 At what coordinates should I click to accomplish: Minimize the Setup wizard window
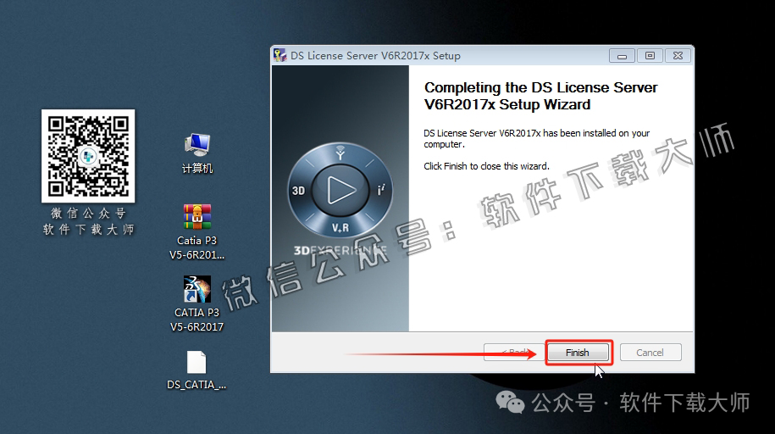(x=623, y=56)
